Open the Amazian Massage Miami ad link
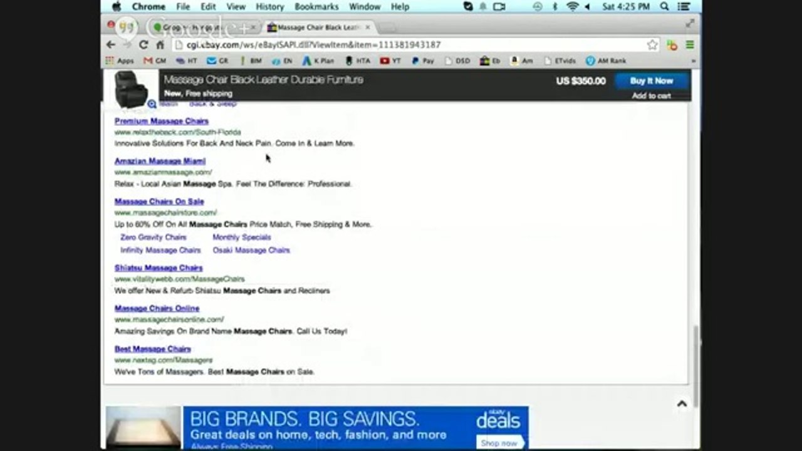 tap(160, 161)
